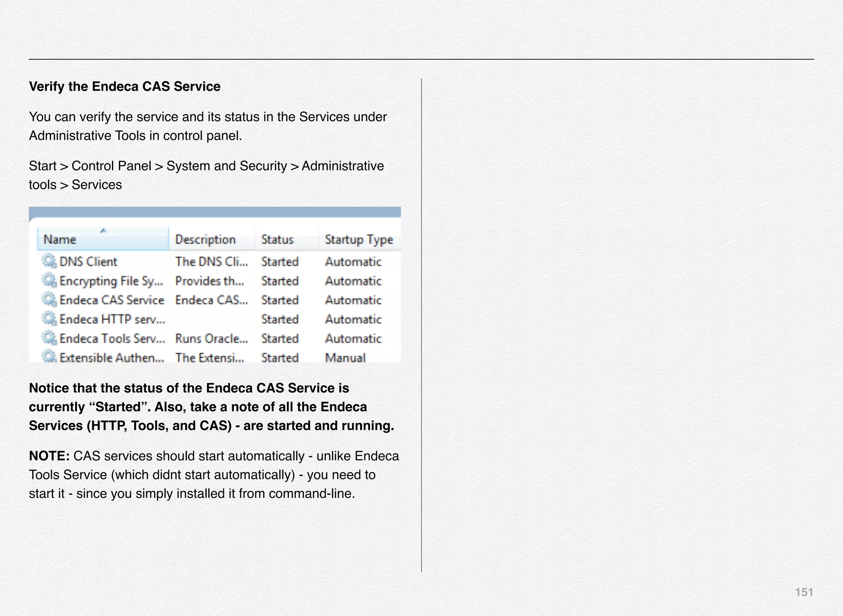Click the Startup Type column header
The image size is (843, 616).
pos(360,239)
